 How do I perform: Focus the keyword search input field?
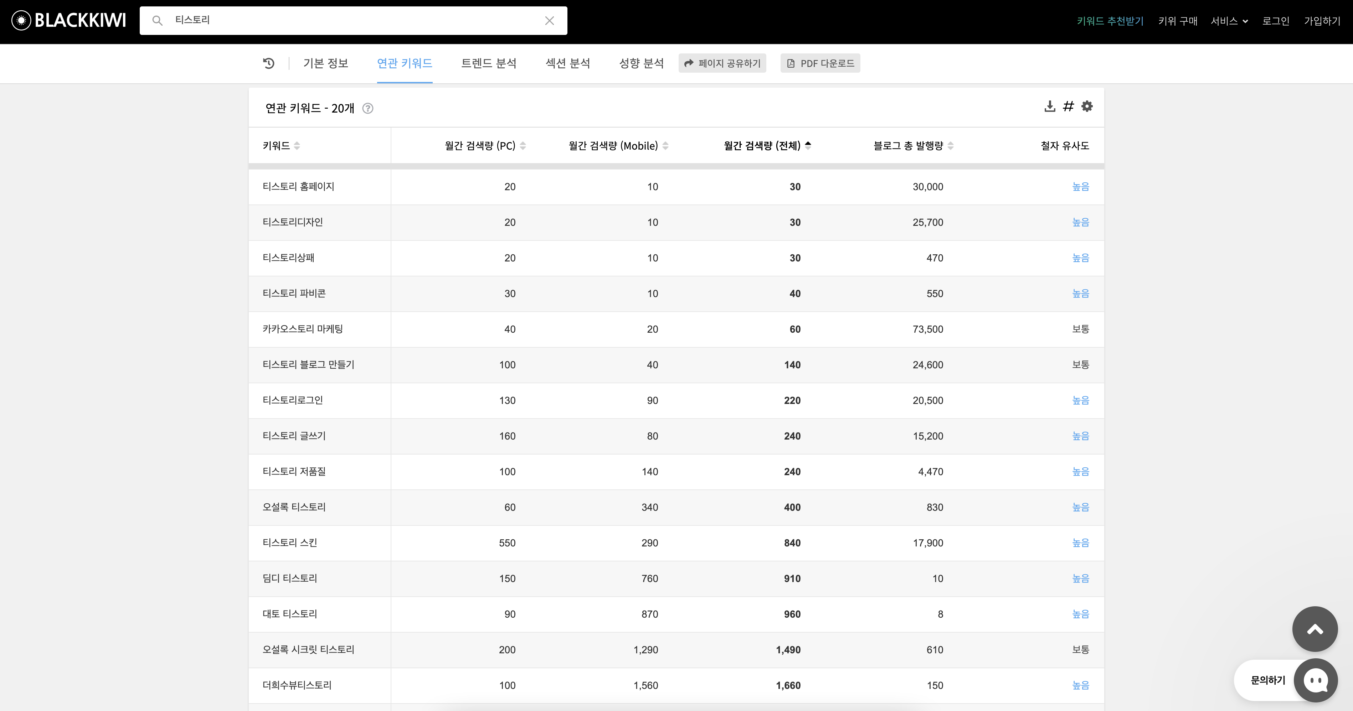coord(353,20)
